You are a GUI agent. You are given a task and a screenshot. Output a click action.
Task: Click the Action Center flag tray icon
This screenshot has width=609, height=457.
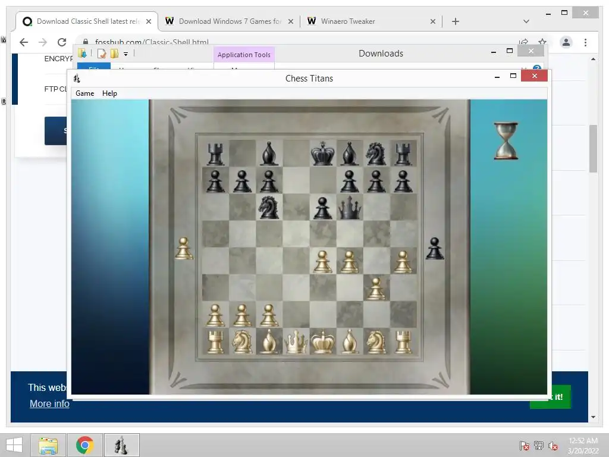[x=524, y=446]
